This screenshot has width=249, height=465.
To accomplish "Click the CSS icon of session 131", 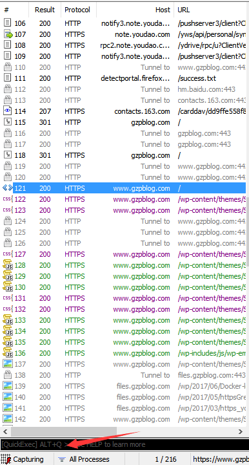I will tap(7, 297).
